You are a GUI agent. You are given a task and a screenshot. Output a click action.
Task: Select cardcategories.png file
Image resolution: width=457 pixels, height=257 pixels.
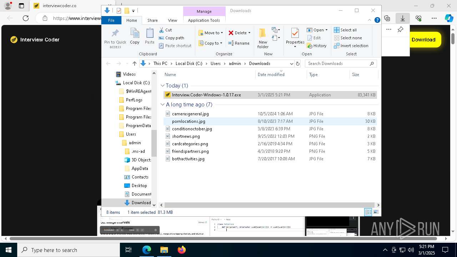pos(270,144)
